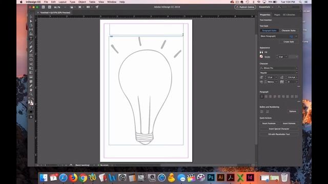Open Illustrator from the Dock

[x=220, y=177]
